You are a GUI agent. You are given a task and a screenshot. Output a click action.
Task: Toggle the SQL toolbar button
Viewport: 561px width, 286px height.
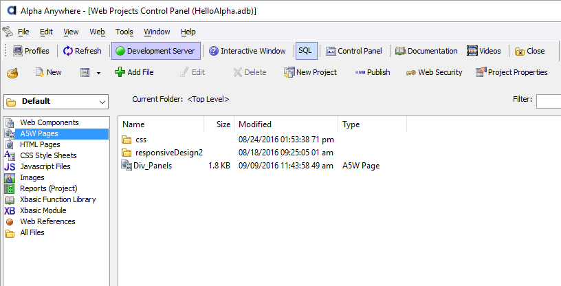pyautogui.click(x=306, y=51)
